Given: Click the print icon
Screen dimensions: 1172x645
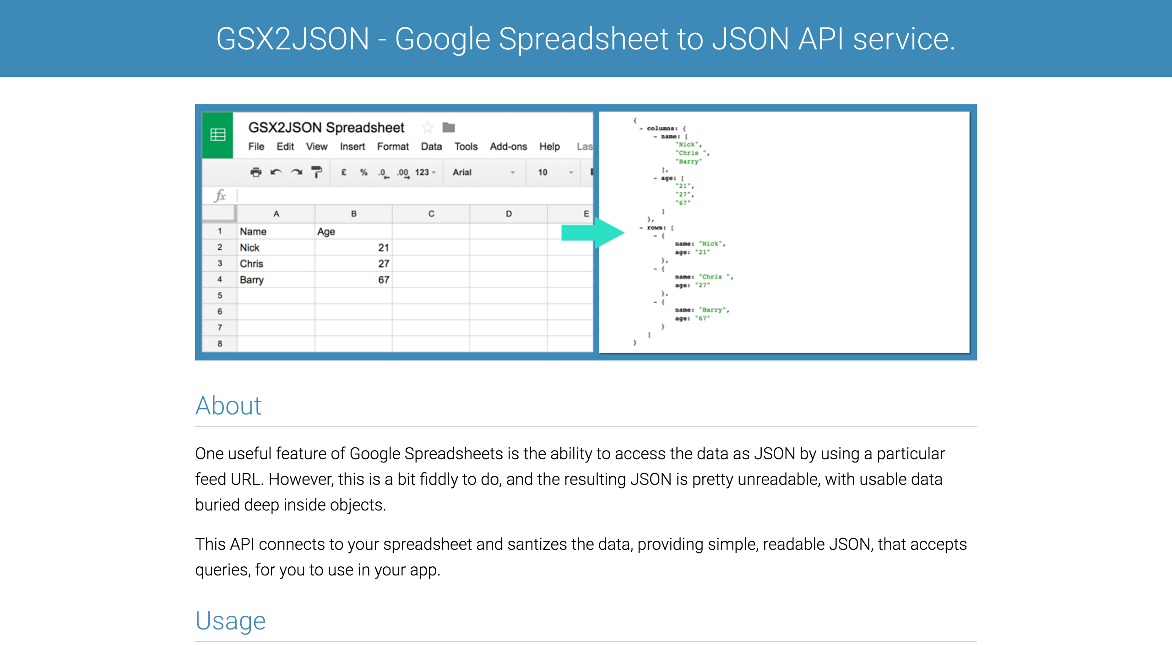Looking at the screenshot, I should tap(256, 172).
